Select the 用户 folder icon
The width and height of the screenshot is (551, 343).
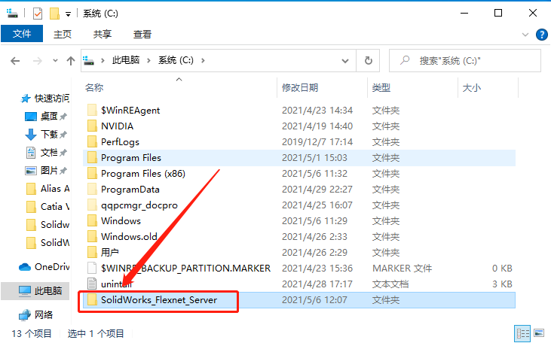pos(92,252)
